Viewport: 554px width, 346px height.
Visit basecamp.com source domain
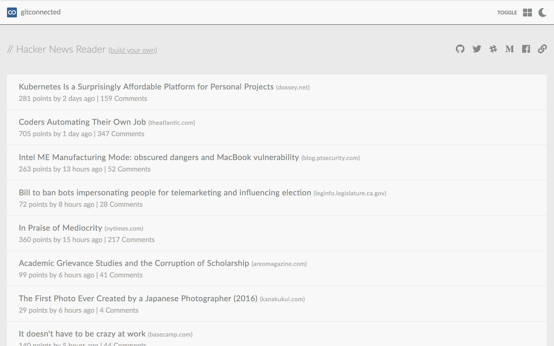(170, 335)
